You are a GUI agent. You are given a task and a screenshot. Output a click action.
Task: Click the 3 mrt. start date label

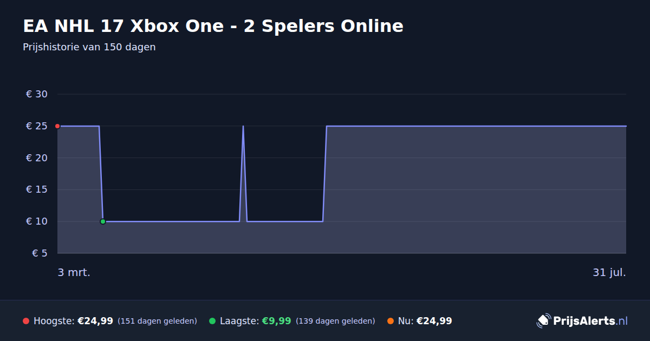74,273
